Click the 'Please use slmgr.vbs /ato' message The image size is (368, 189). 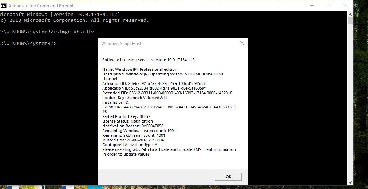169,152
